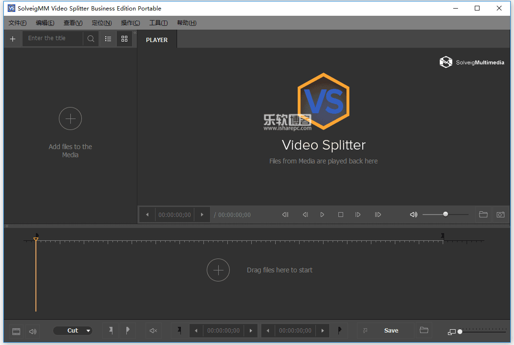
Task: Toggle the audio track speaker icon
Action: point(33,331)
